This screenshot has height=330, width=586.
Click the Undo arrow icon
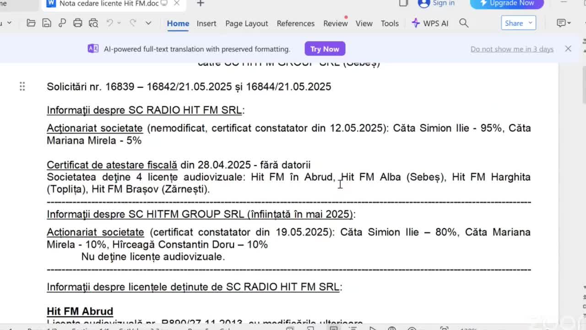[109, 22]
